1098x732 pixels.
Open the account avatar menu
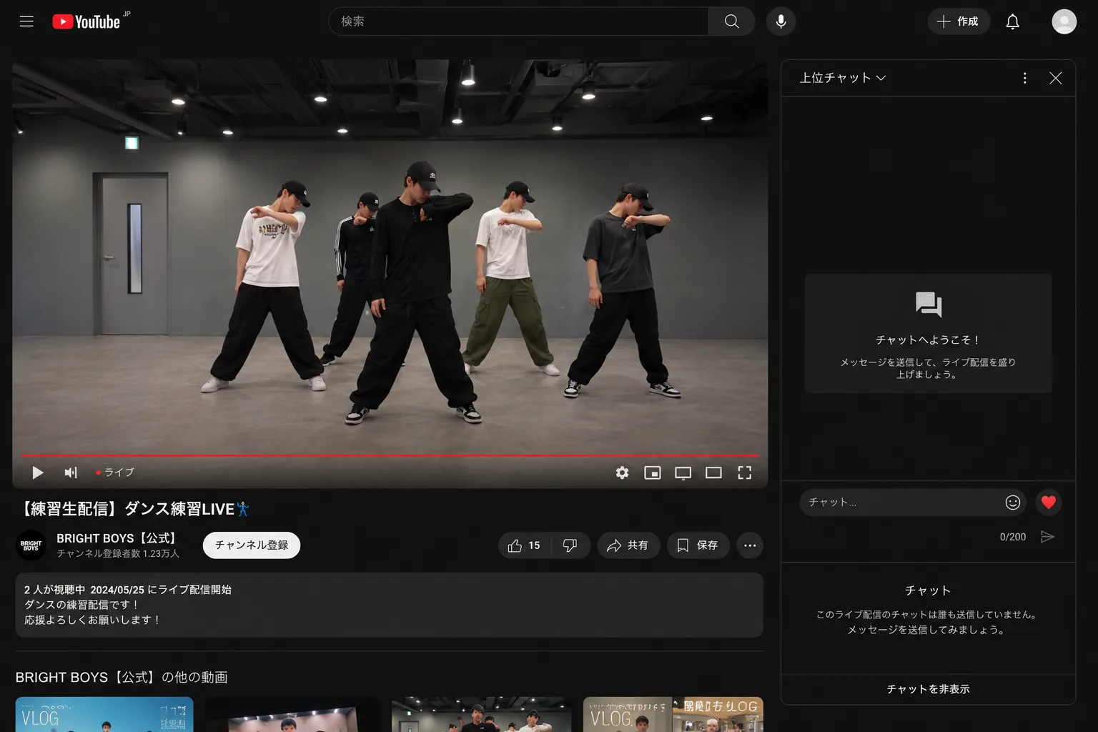pyautogui.click(x=1064, y=21)
